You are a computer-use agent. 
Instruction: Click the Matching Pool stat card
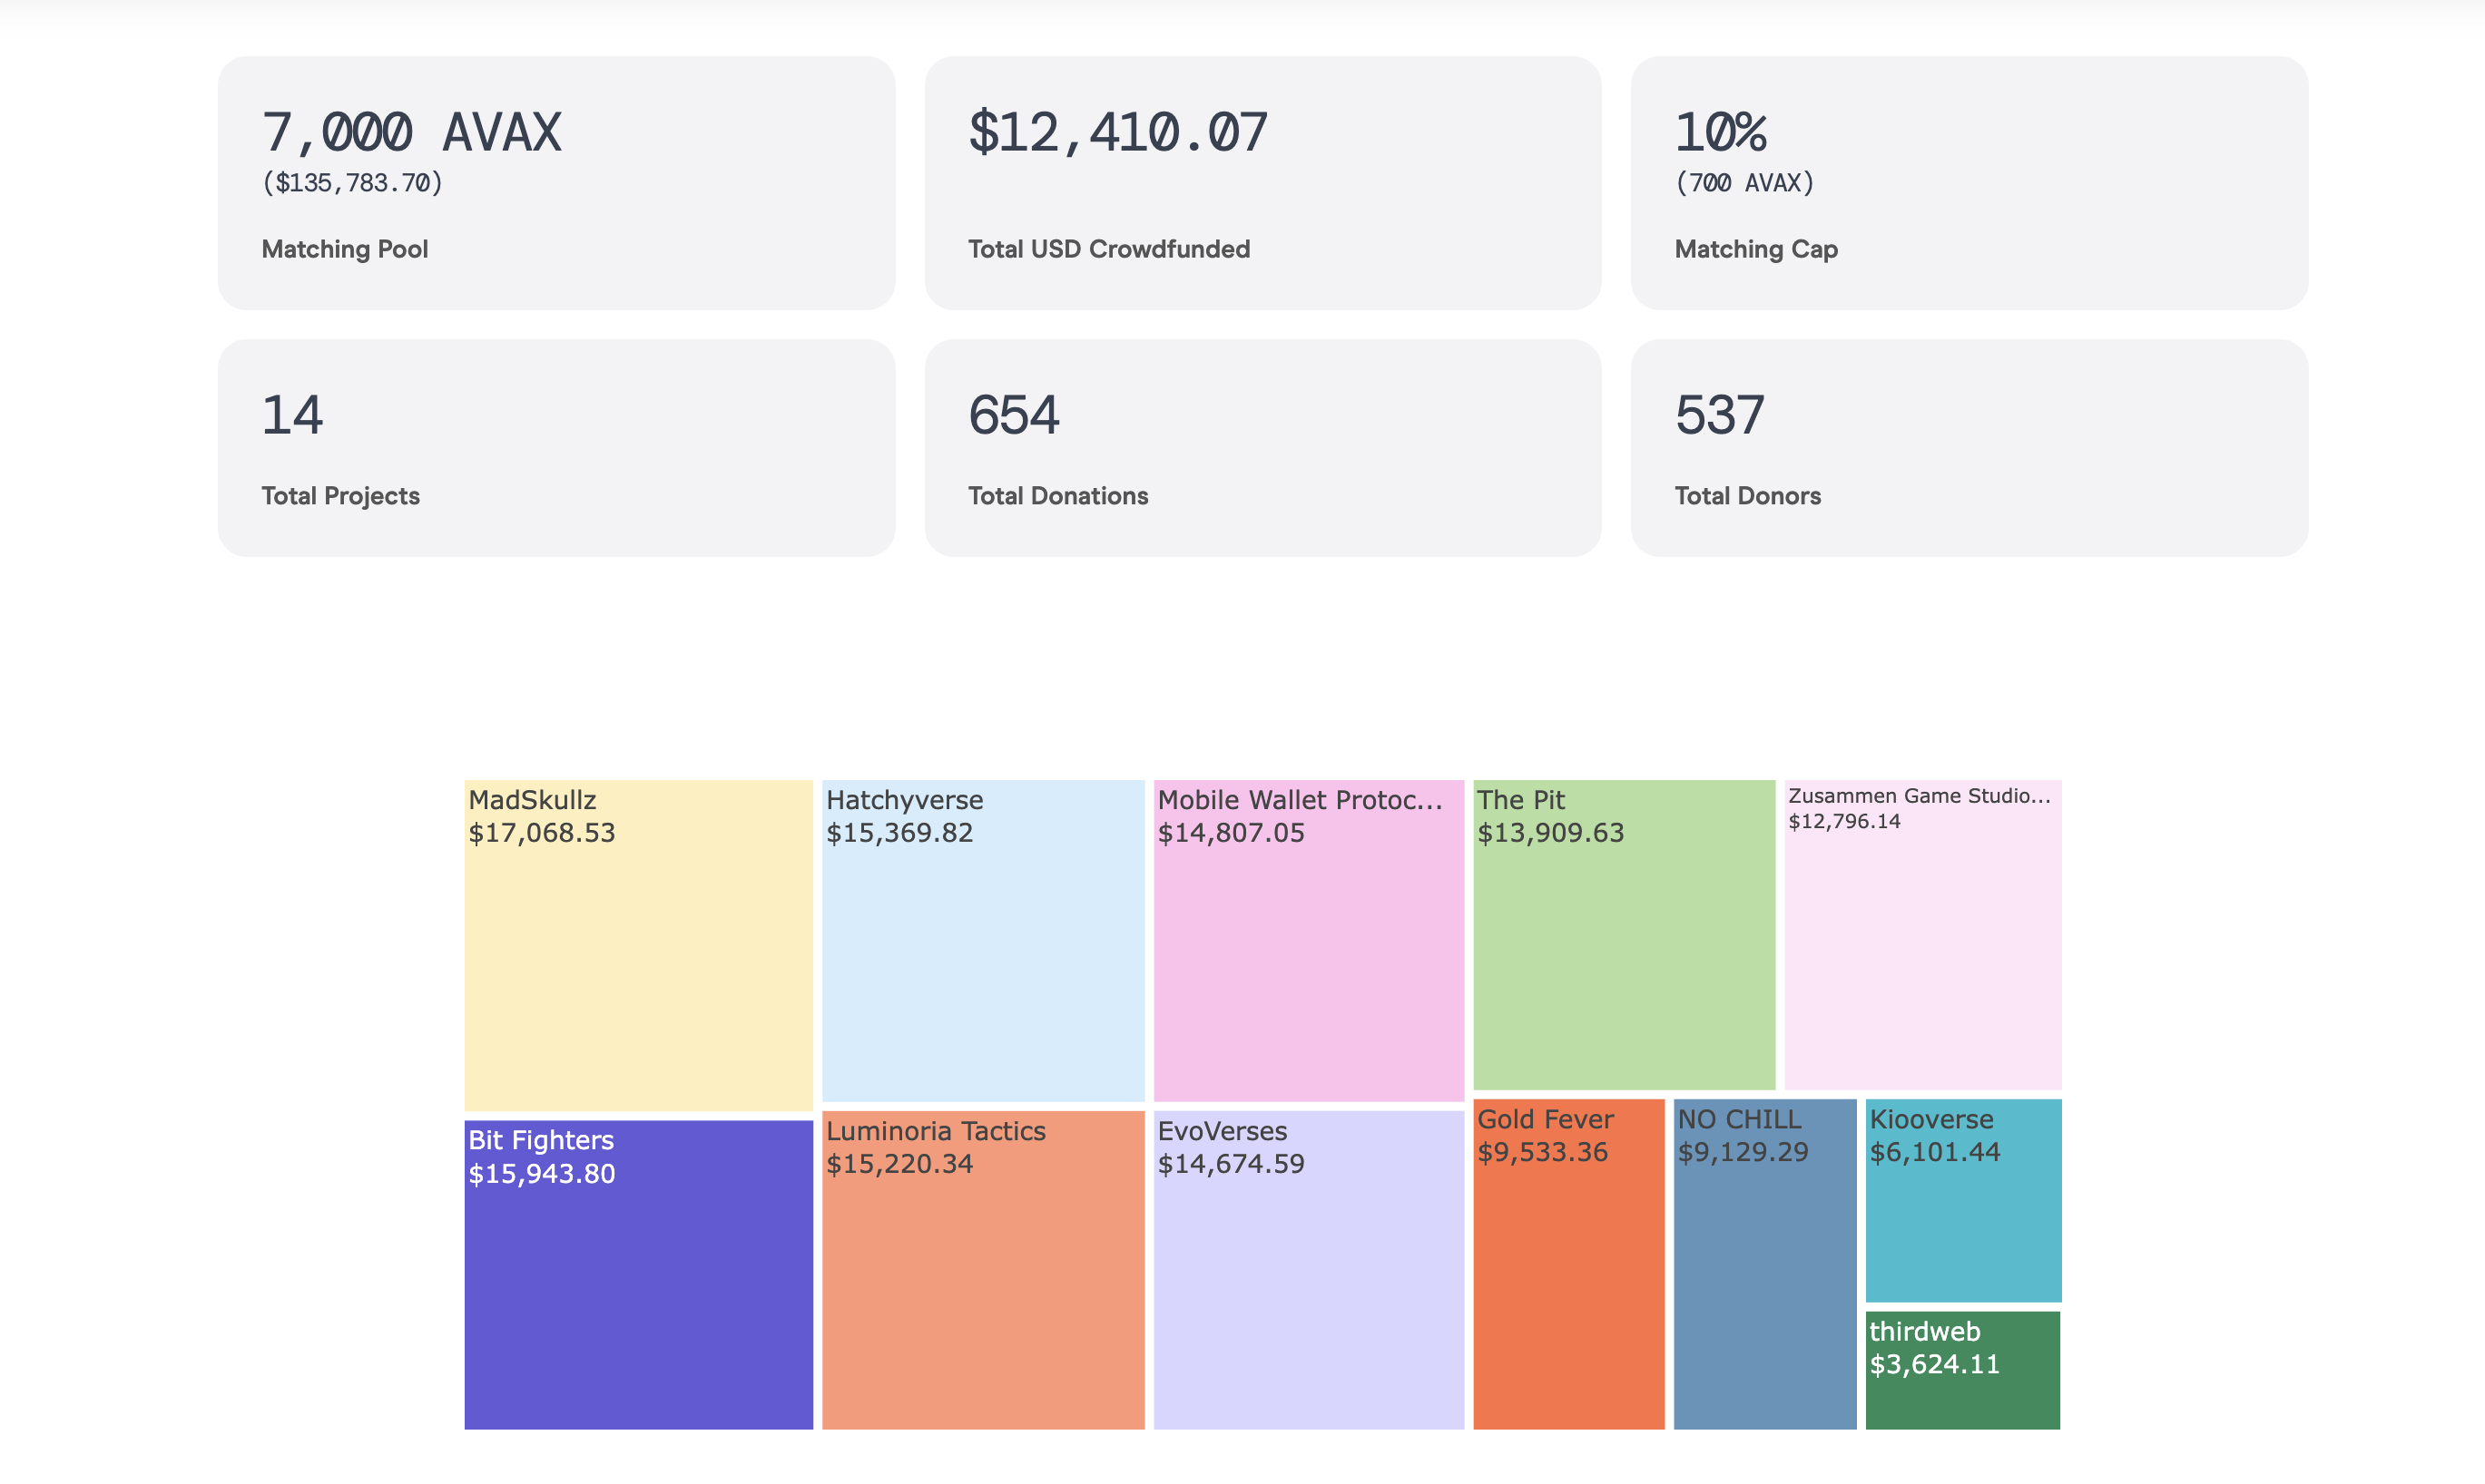(x=556, y=183)
